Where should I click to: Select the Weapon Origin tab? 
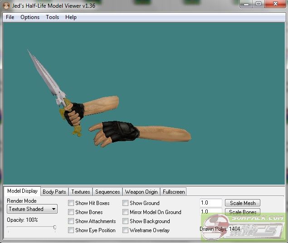click(141, 192)
